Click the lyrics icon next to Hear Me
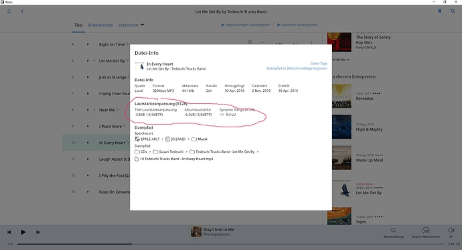 [x=117, y=109]
